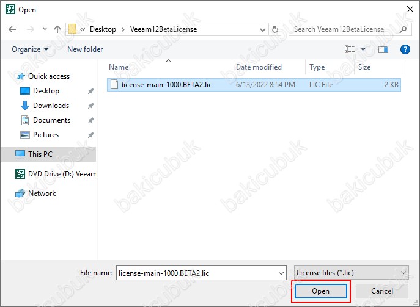Click the pin icon next to Downloads

(x=91, y=106)
